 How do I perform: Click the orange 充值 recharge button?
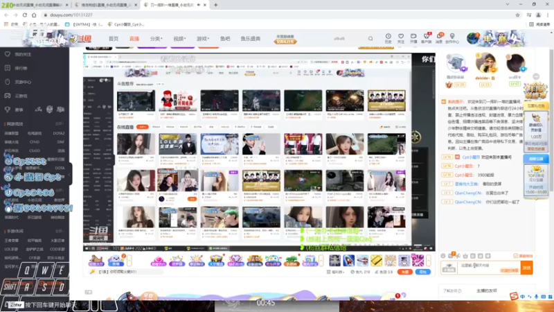[x=405, y=272]
